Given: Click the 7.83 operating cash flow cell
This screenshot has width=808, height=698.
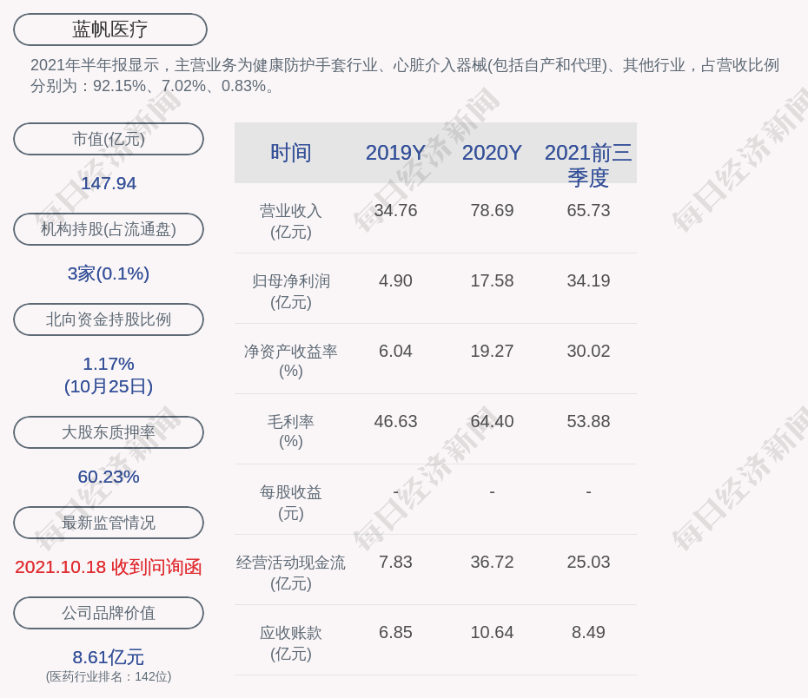Looking at the screenshot, I should 395,562.
